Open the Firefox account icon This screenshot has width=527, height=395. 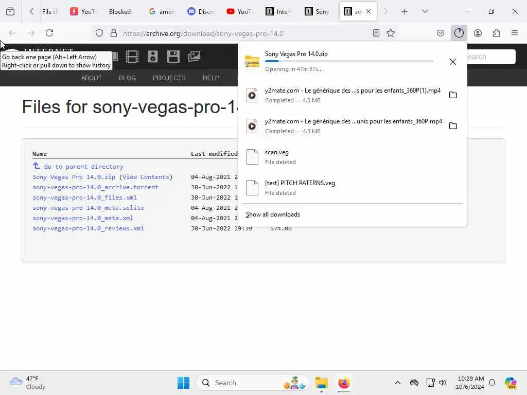(x=478, y=33)
